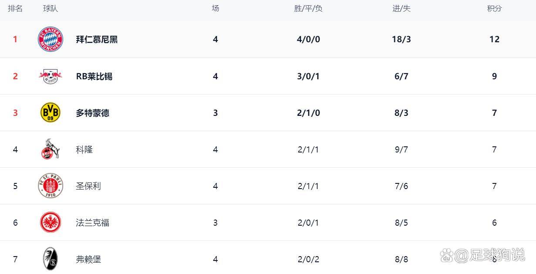Open the 科隆 team page
The image size is (536, 274).
pos(84,149)
